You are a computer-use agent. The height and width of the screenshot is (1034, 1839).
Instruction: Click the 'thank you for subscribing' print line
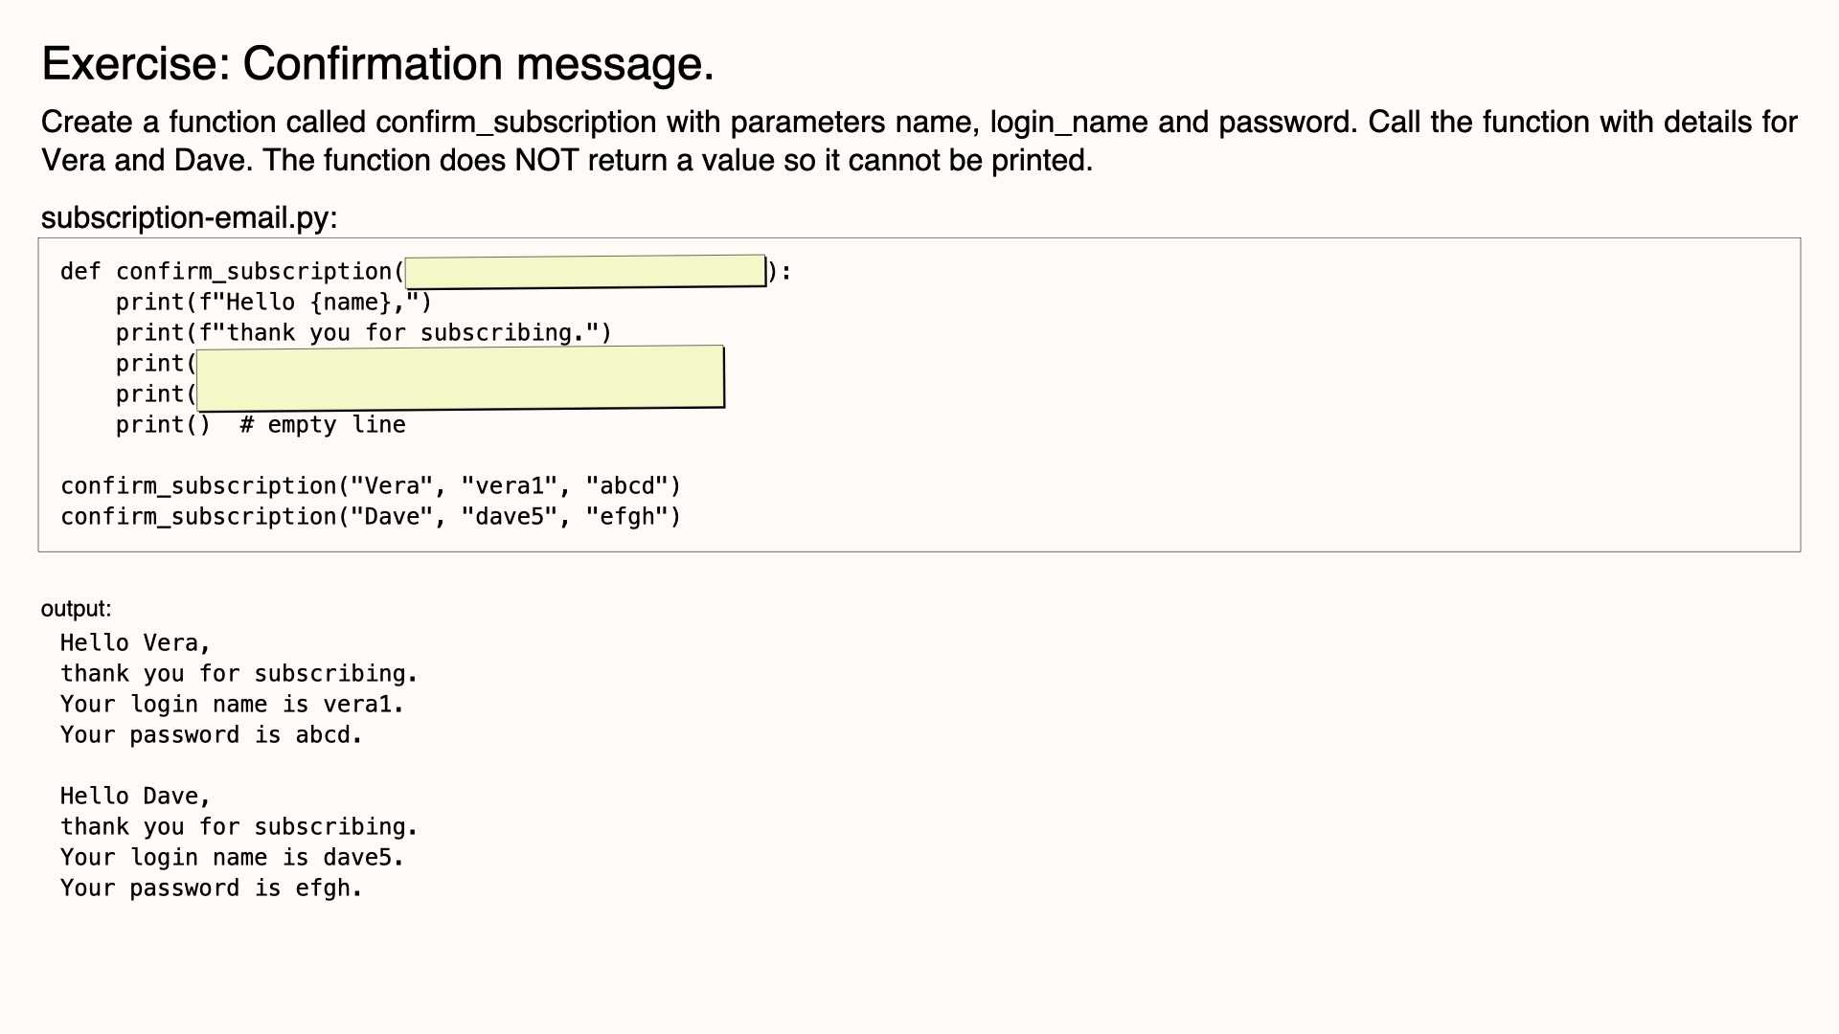tap(364, 333)
